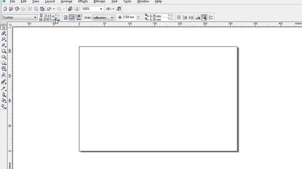Screen dimensions: 302x169
Task: Click the Import icon
Action: click(x=70, y=9)
